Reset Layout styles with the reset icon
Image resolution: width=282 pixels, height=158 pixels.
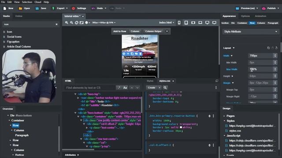tap(276, 48)
